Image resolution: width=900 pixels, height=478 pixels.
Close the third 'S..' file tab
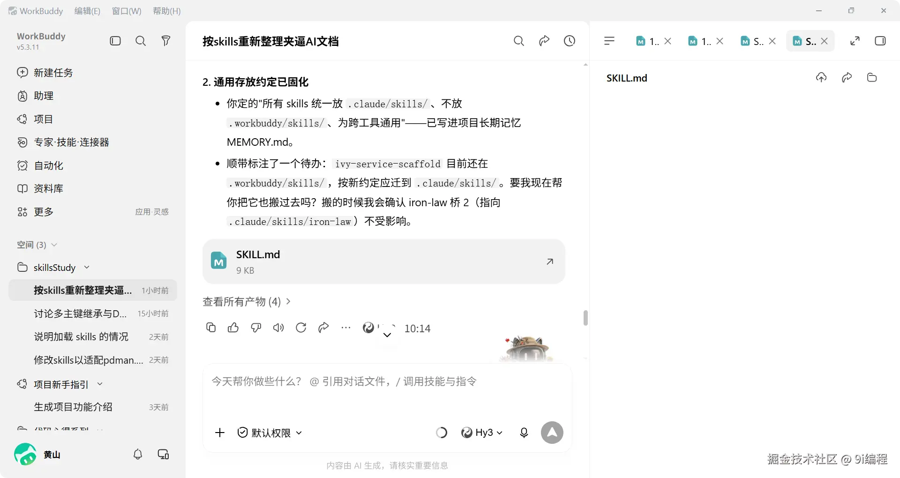[772, 41]
